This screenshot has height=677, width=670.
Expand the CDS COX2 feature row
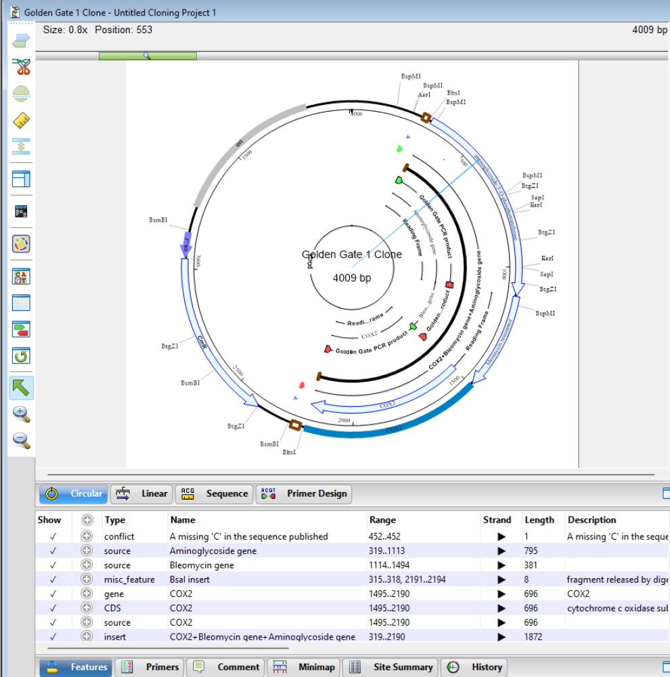pos(87,608)
